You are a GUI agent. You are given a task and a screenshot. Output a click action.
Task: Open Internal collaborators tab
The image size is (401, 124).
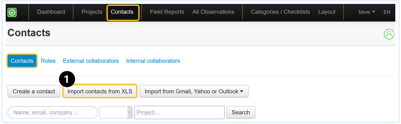tap(153, 61)
